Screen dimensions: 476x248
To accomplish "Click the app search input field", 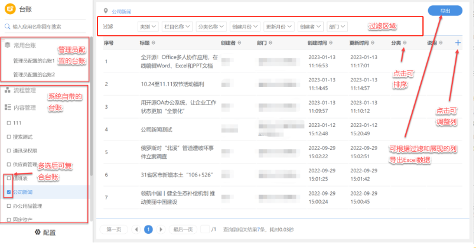I will point(45,27).
